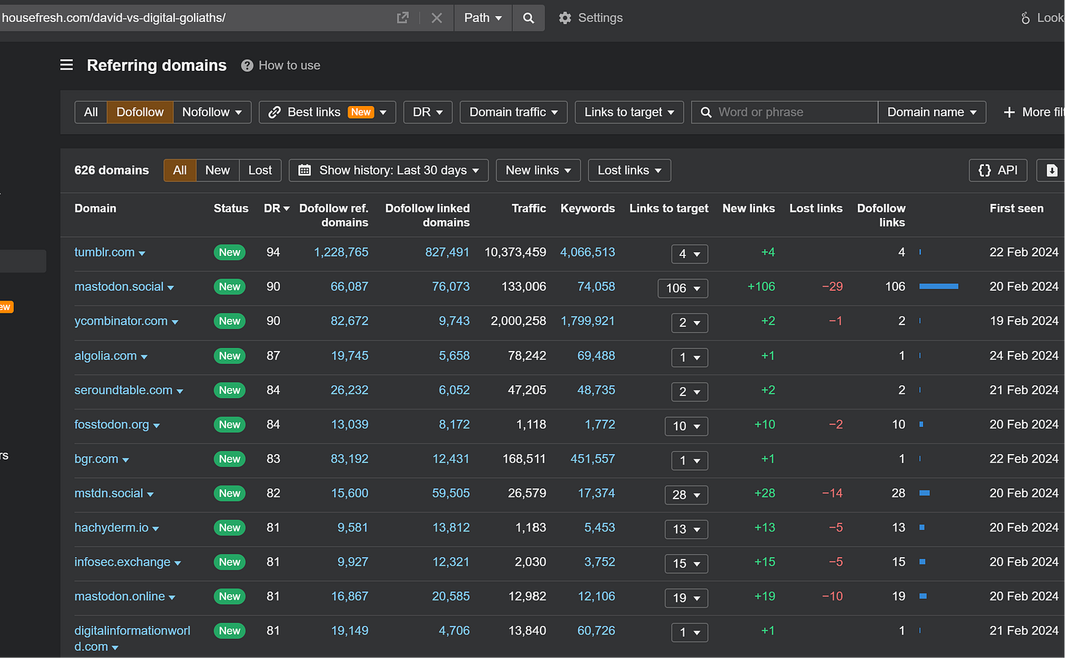Open URL in new tab icon
The image size is (1065, 658).
tap(402, 18)
